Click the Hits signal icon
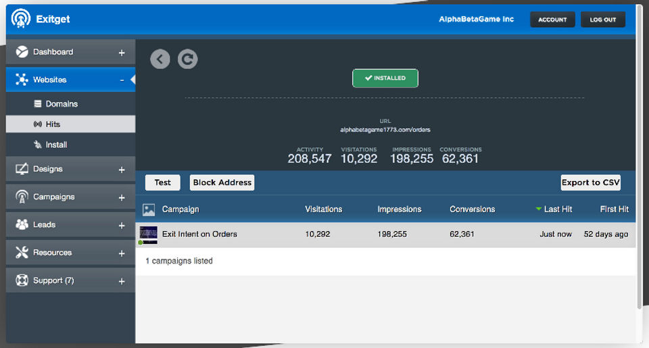 click(x=38, y=124)
